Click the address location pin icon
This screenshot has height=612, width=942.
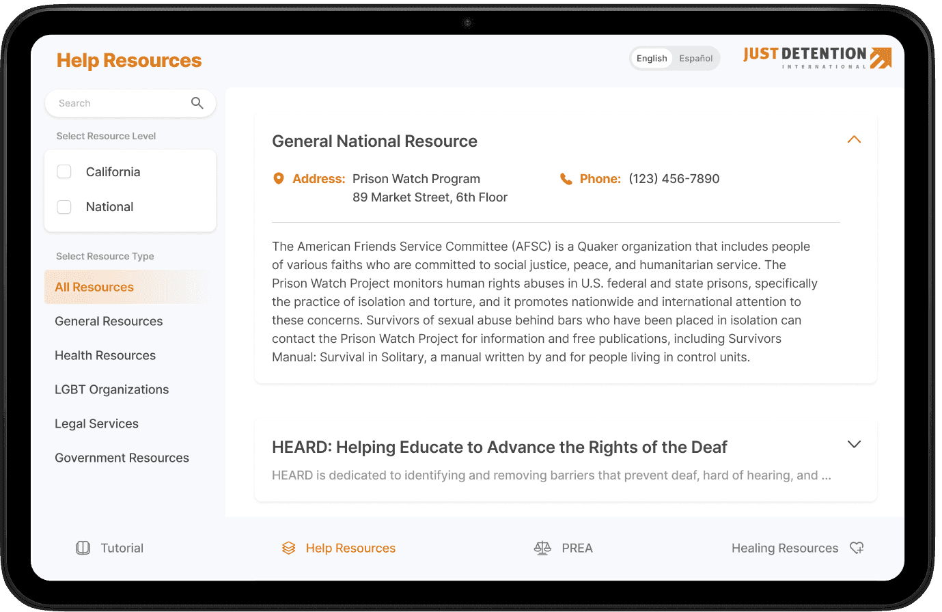pos(279,179)
